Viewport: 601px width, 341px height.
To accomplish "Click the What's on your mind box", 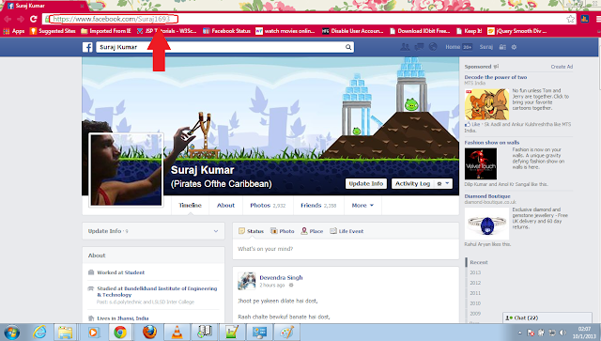I will (346, 249).
